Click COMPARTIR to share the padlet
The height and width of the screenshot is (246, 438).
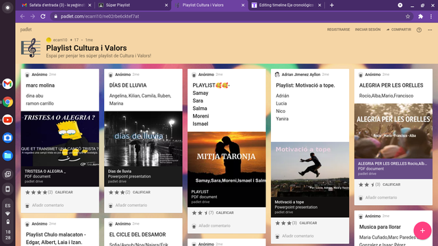(x=398, y=29)
